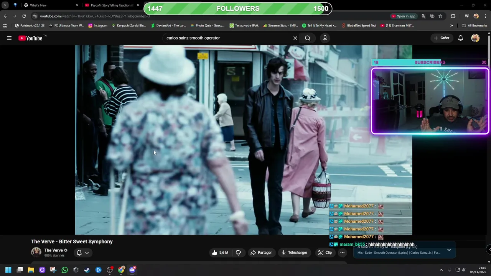Open the tab search dropdown arrow
Screen dimensions: 491x276
(5, 5)
